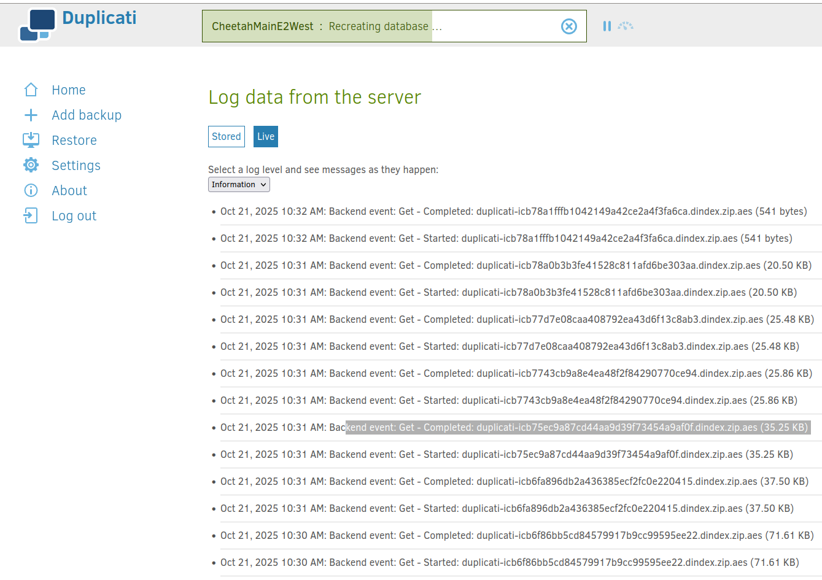Click the Log out door icon
Image resolution: width=822 pixels, height=580 pixels.
[x=31, y=216]
